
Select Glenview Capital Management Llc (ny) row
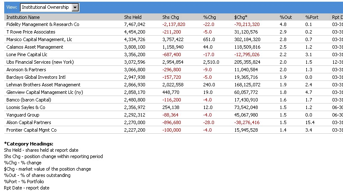click(x=174, y=92)
